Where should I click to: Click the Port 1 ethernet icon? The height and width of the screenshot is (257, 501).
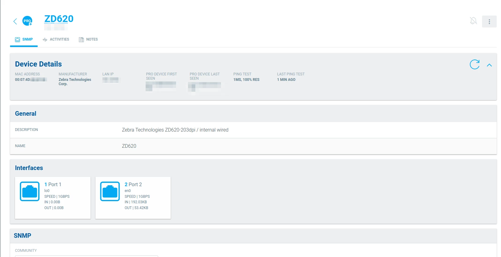tap(30, 191)
